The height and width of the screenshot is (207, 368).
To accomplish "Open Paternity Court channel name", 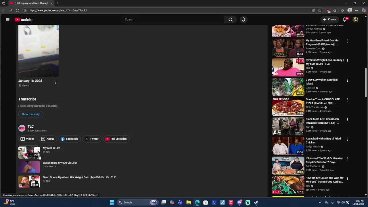I will click(x=313, y=49).
